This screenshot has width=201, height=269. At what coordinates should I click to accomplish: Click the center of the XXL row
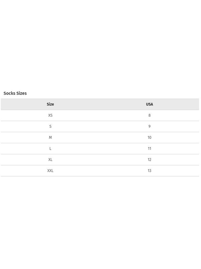[x=100, y=171]
